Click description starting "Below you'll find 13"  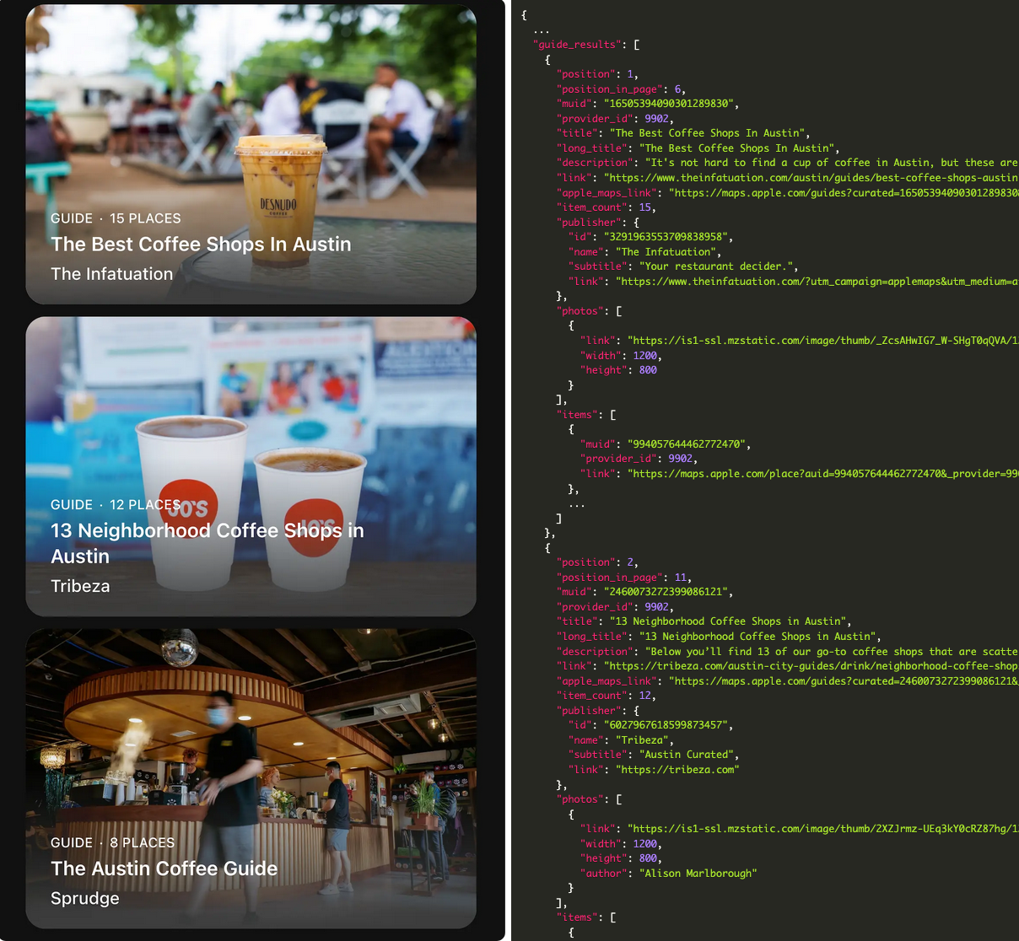[x=832, y=652]
